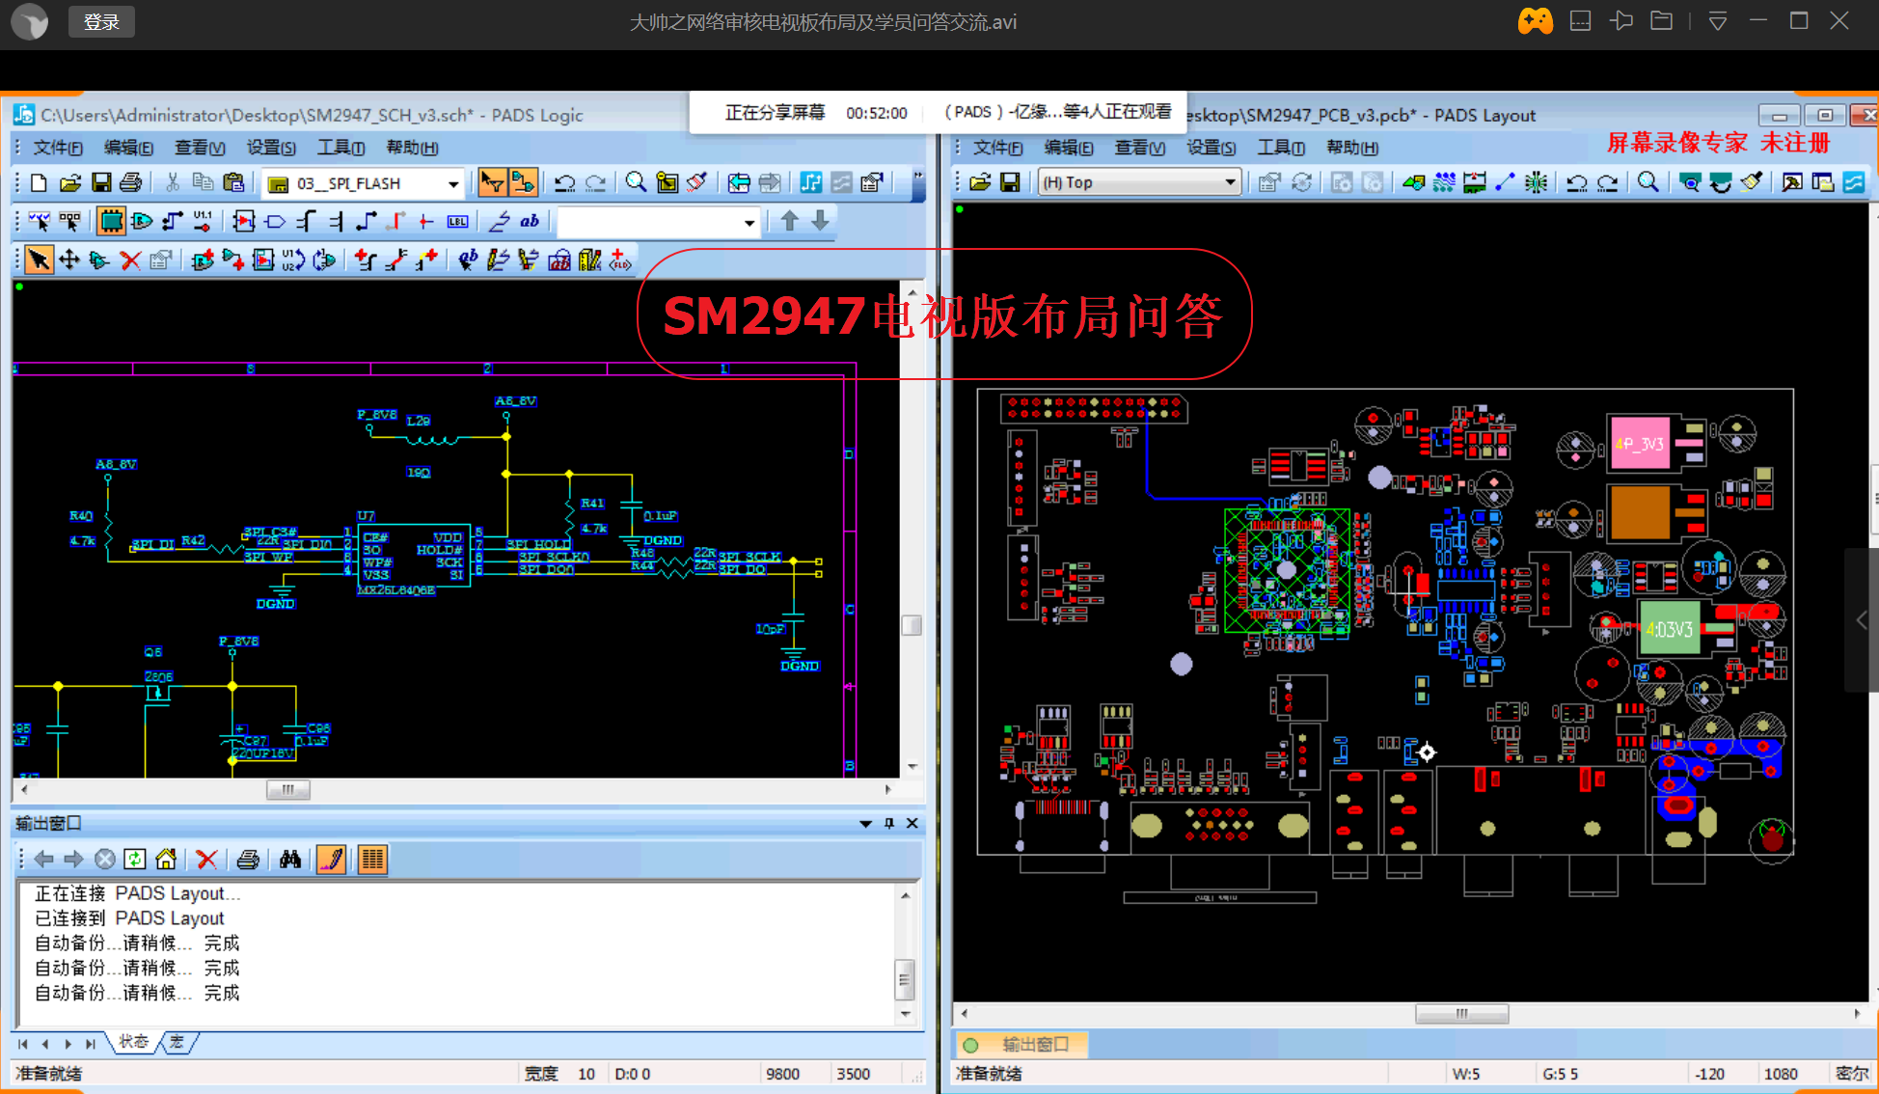Image resolution: width=1879 pixels, height=1094 pixels.
Task: Click the Home icon in output window toolbar
Action: click(166, 859)
